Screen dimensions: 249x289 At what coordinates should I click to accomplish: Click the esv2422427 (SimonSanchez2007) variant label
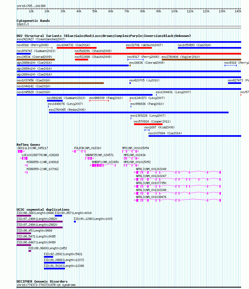(41, 39)
